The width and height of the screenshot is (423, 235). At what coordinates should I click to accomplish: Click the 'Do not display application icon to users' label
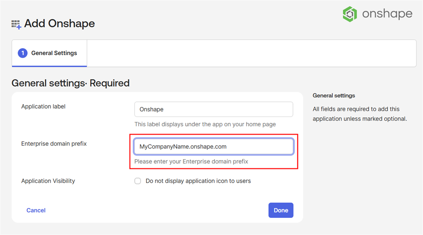click(x=198, y=181)
